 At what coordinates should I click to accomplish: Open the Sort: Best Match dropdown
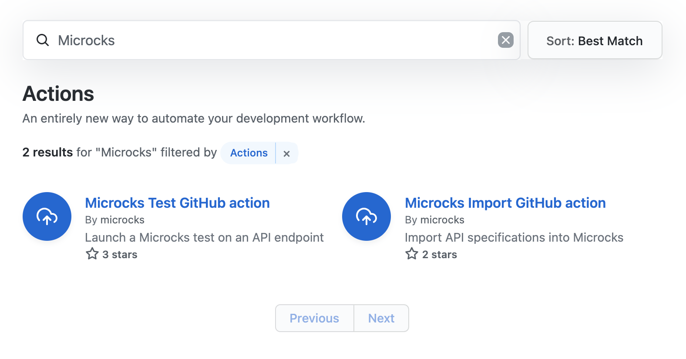tap(595, 40)
